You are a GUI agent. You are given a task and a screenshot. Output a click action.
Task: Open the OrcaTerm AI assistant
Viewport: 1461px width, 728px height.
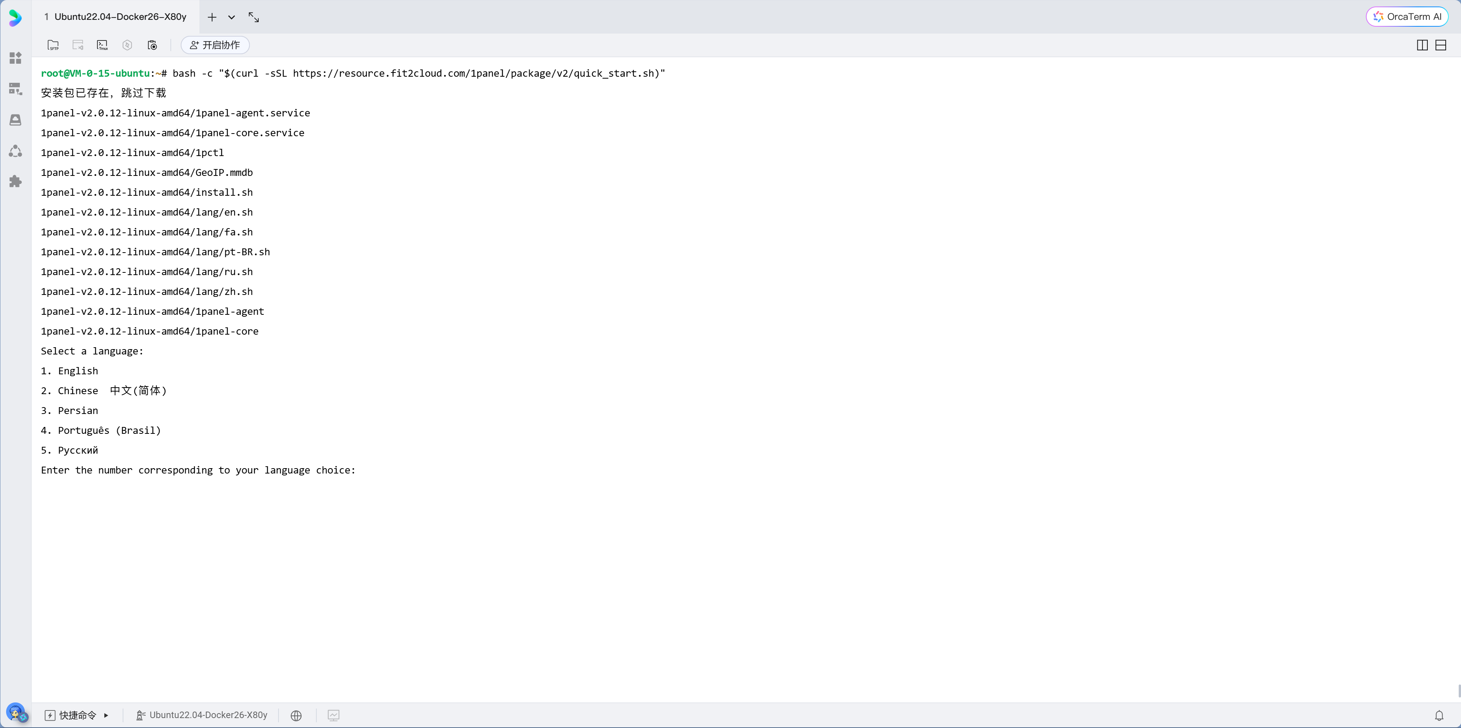click(x=1407, y=16)
